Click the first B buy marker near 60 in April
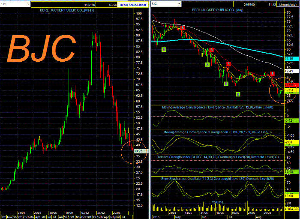The width and height of the screenshot is (300, 219). [x=164, y=50]
